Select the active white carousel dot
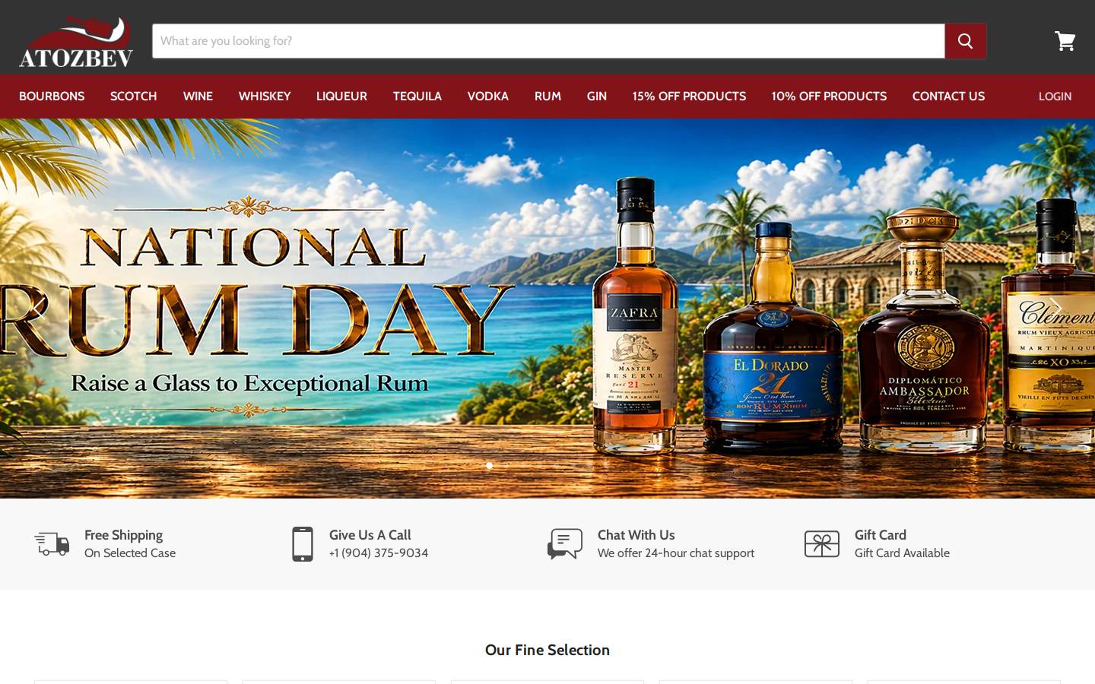The width and height of the screenshot is (1095, 684). click(489, 466)
